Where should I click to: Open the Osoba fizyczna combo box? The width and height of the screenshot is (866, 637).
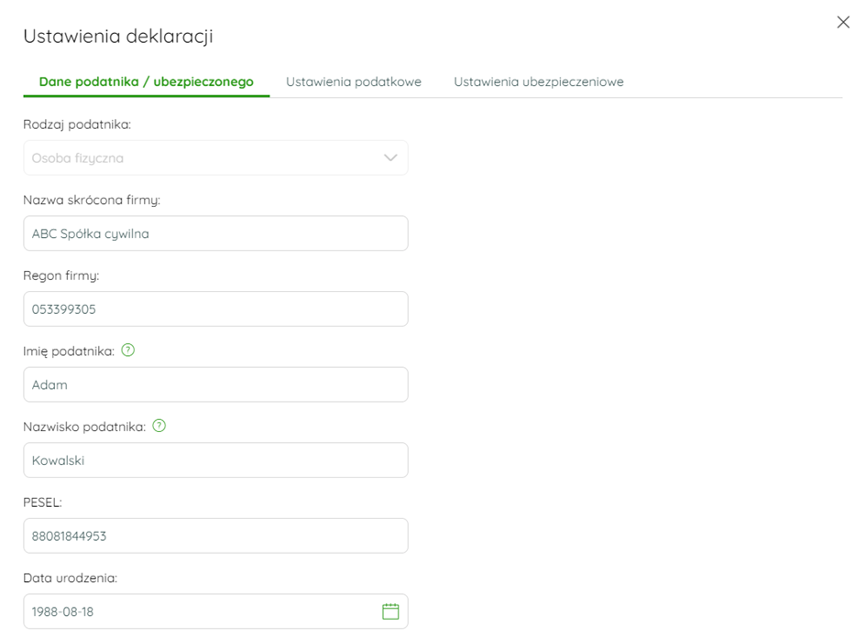click(x=215, y=157)
